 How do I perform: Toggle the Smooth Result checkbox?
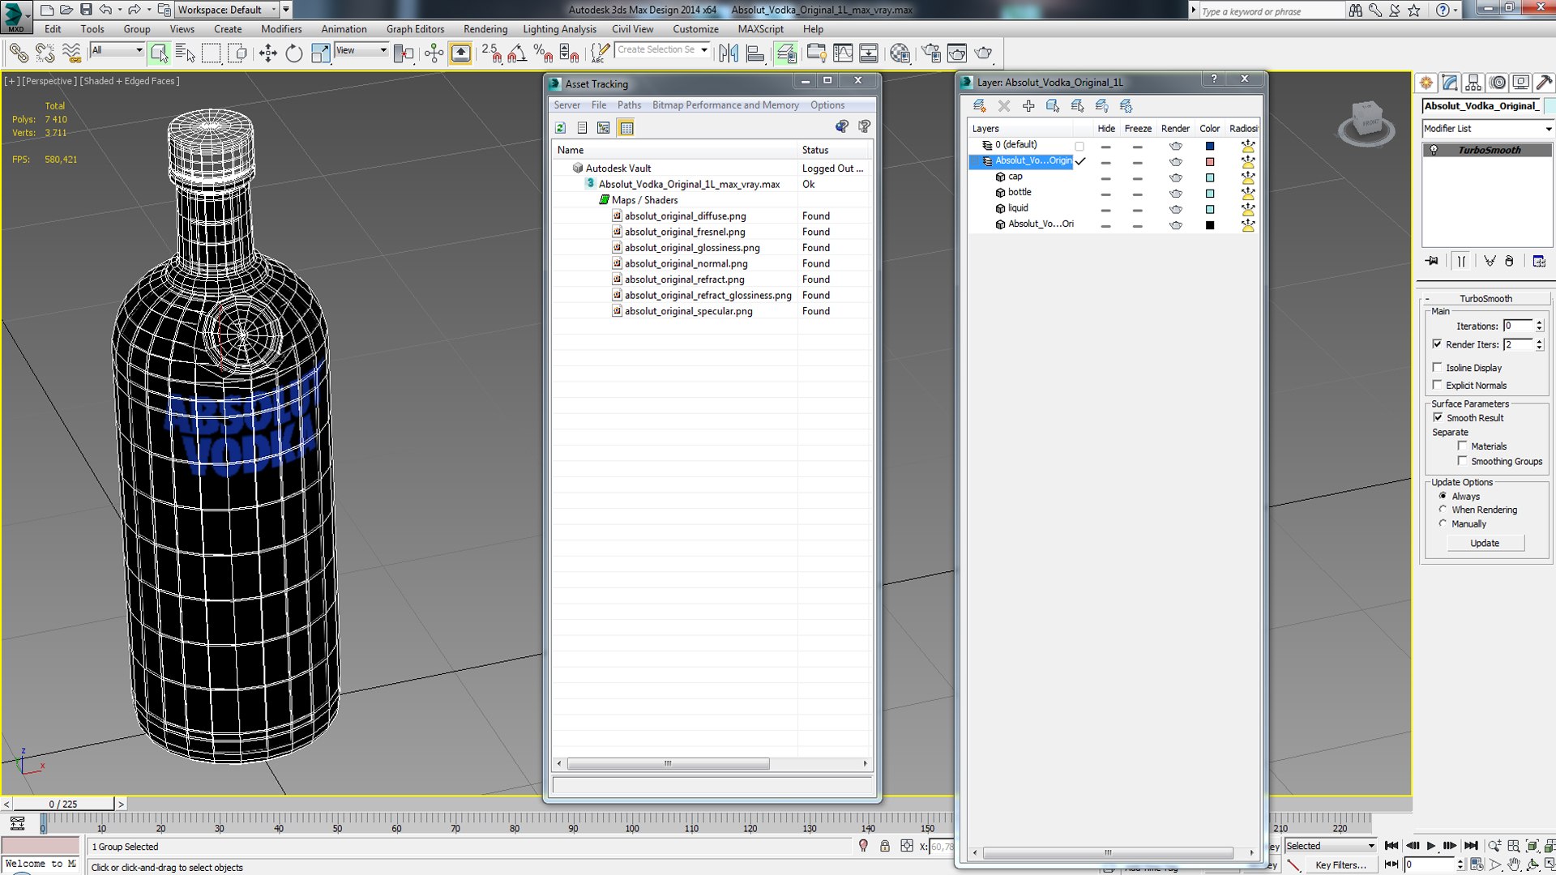1438,418
